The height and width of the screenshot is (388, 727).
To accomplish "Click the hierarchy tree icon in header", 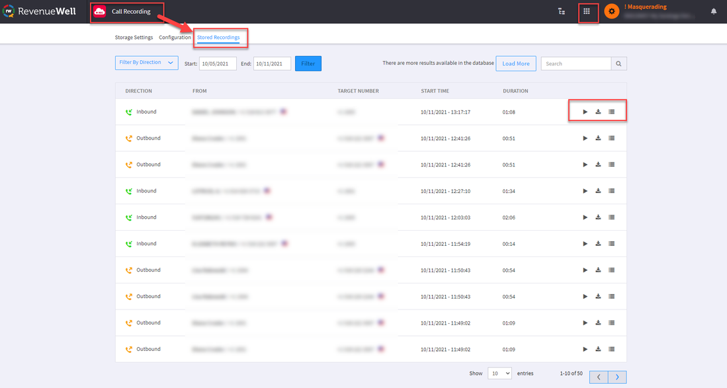I will tap(562, 11).
